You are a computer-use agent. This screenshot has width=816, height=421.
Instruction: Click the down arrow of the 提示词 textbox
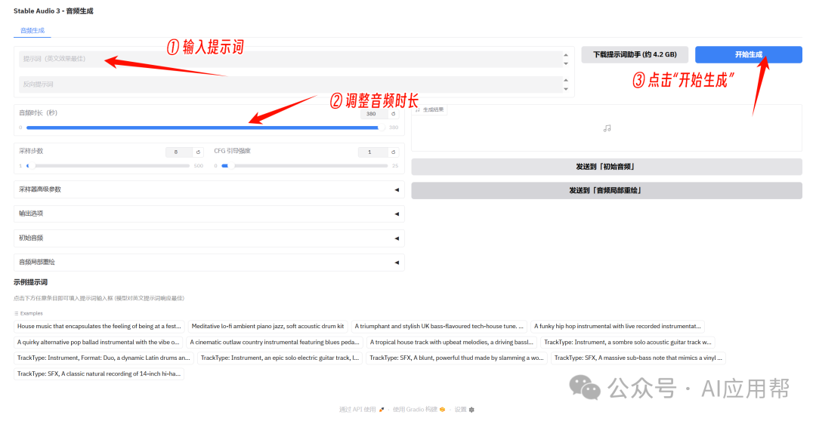(x=566, y=64)
